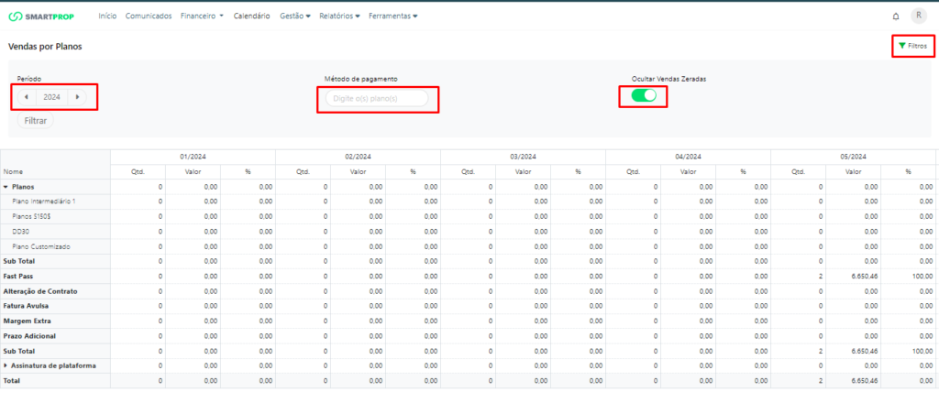The height and width of the screenshot is (403, 939).
Task: Open Calendário in navigation bar
Action: point(251,16)
